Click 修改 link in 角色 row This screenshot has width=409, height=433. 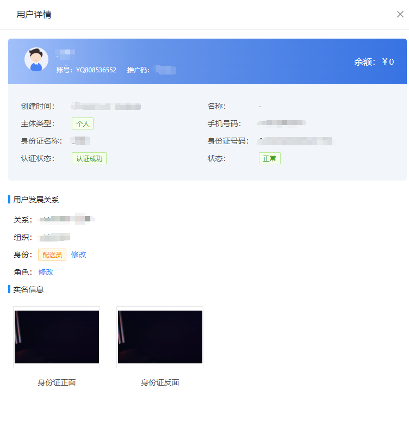[46, 272]
